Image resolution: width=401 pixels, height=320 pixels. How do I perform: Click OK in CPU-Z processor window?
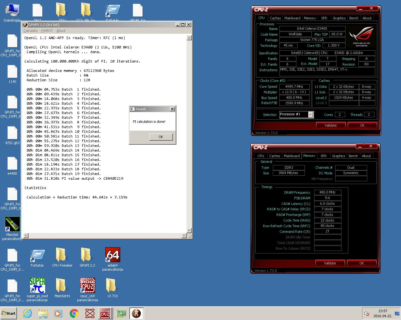tap(362, 125)
